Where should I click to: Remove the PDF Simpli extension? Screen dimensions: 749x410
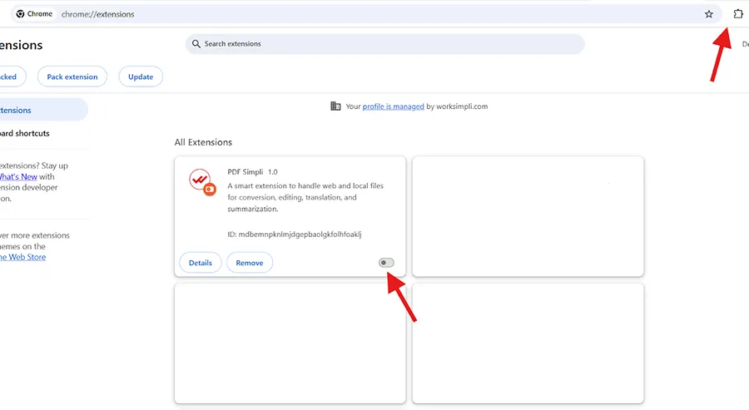[x=250, y=263]
